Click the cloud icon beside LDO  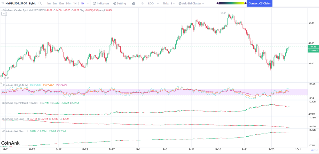[142, 3]
